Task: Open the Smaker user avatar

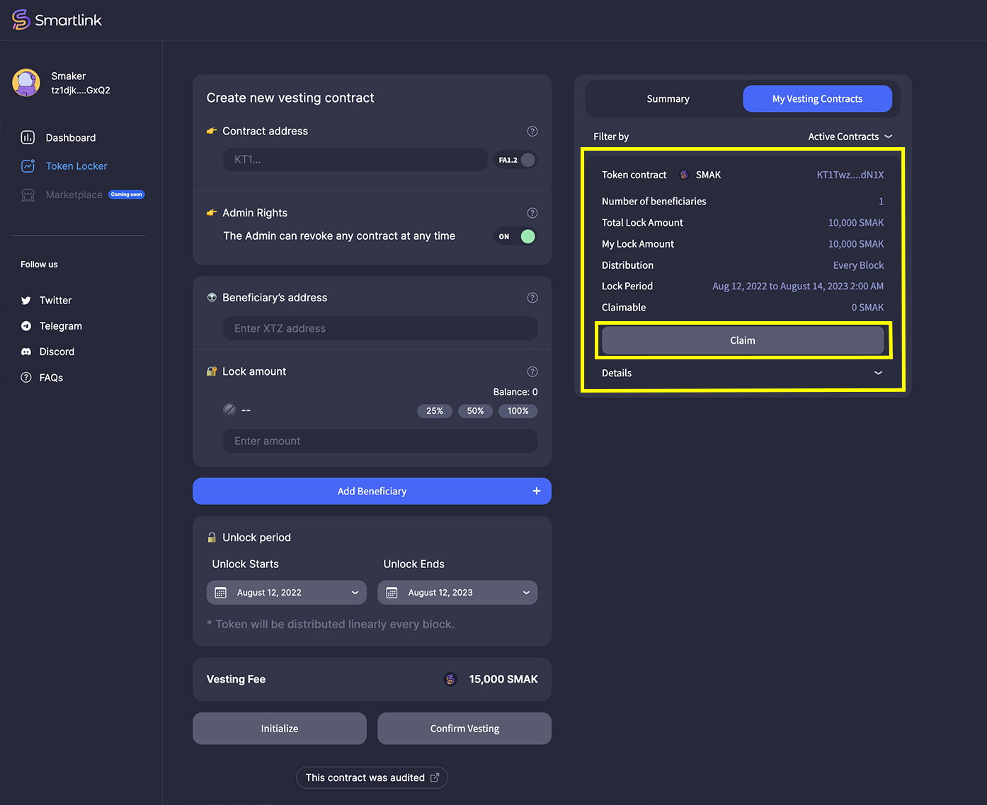Action: pyautogui.click(x=26, y=83)
